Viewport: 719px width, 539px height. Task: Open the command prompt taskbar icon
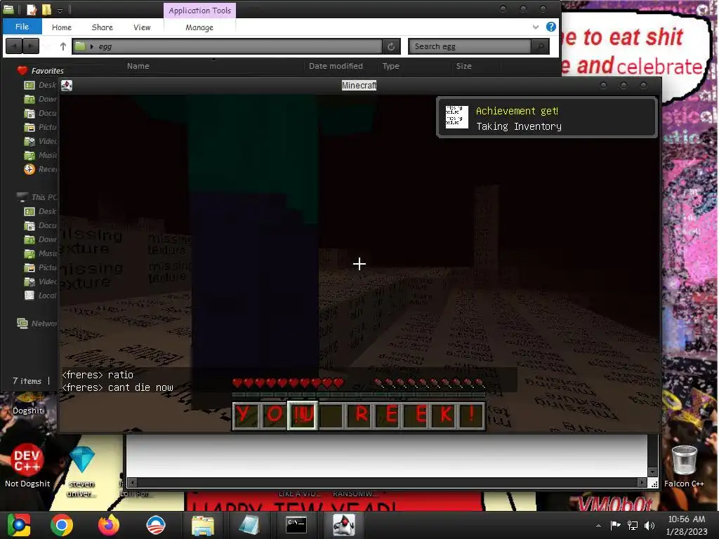pos(296,525)
